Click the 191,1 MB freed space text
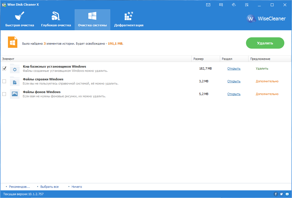The image size is (292, 198). [115, 44]
